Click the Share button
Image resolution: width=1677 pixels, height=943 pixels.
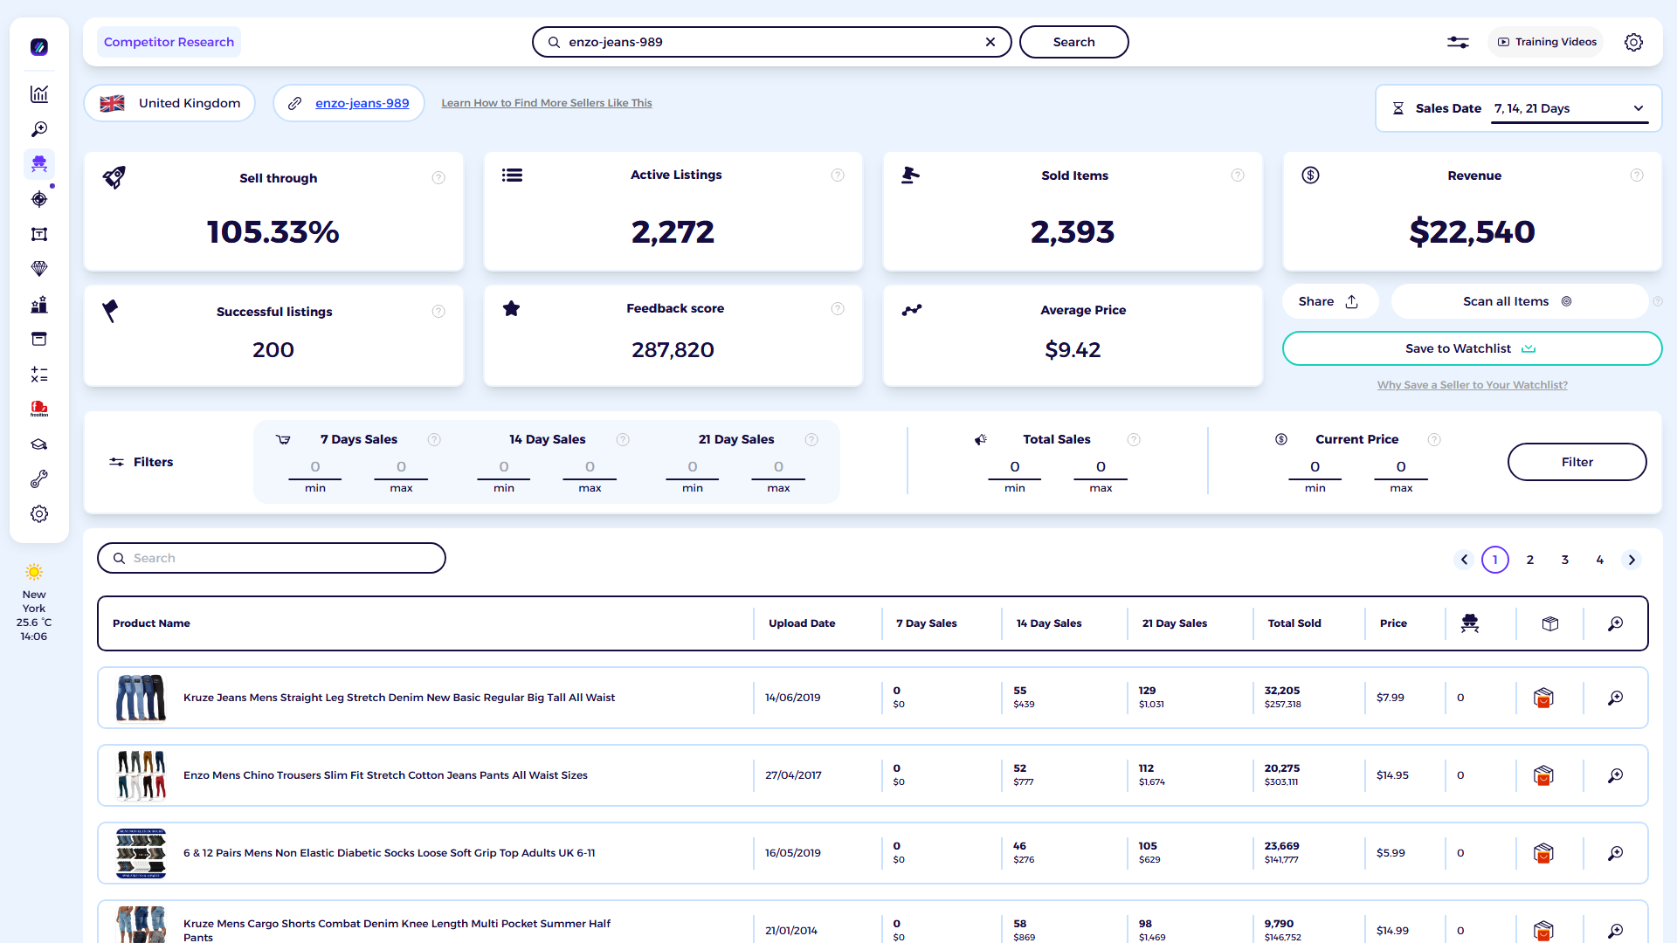1328,301
